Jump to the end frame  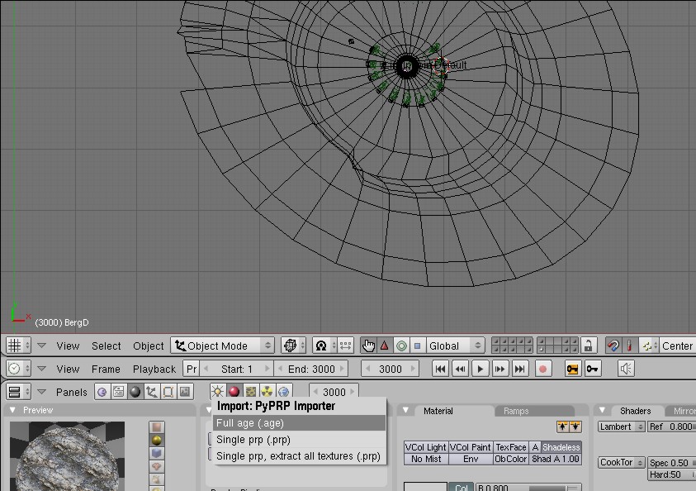520,369
